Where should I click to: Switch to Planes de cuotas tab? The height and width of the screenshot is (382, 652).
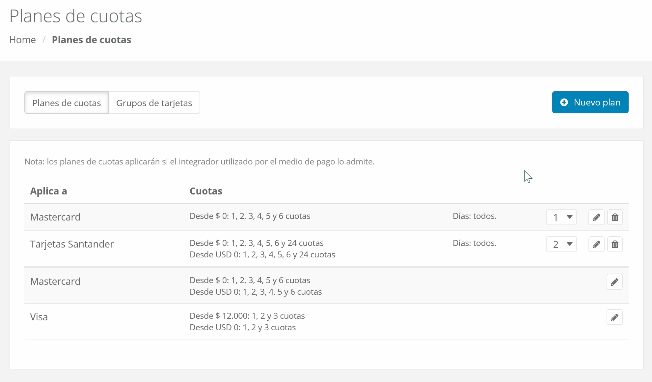tap(67, 103)
